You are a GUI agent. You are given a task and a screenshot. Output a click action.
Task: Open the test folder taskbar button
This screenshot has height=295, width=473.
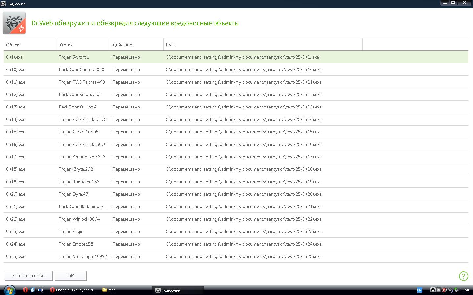(109, 290)
